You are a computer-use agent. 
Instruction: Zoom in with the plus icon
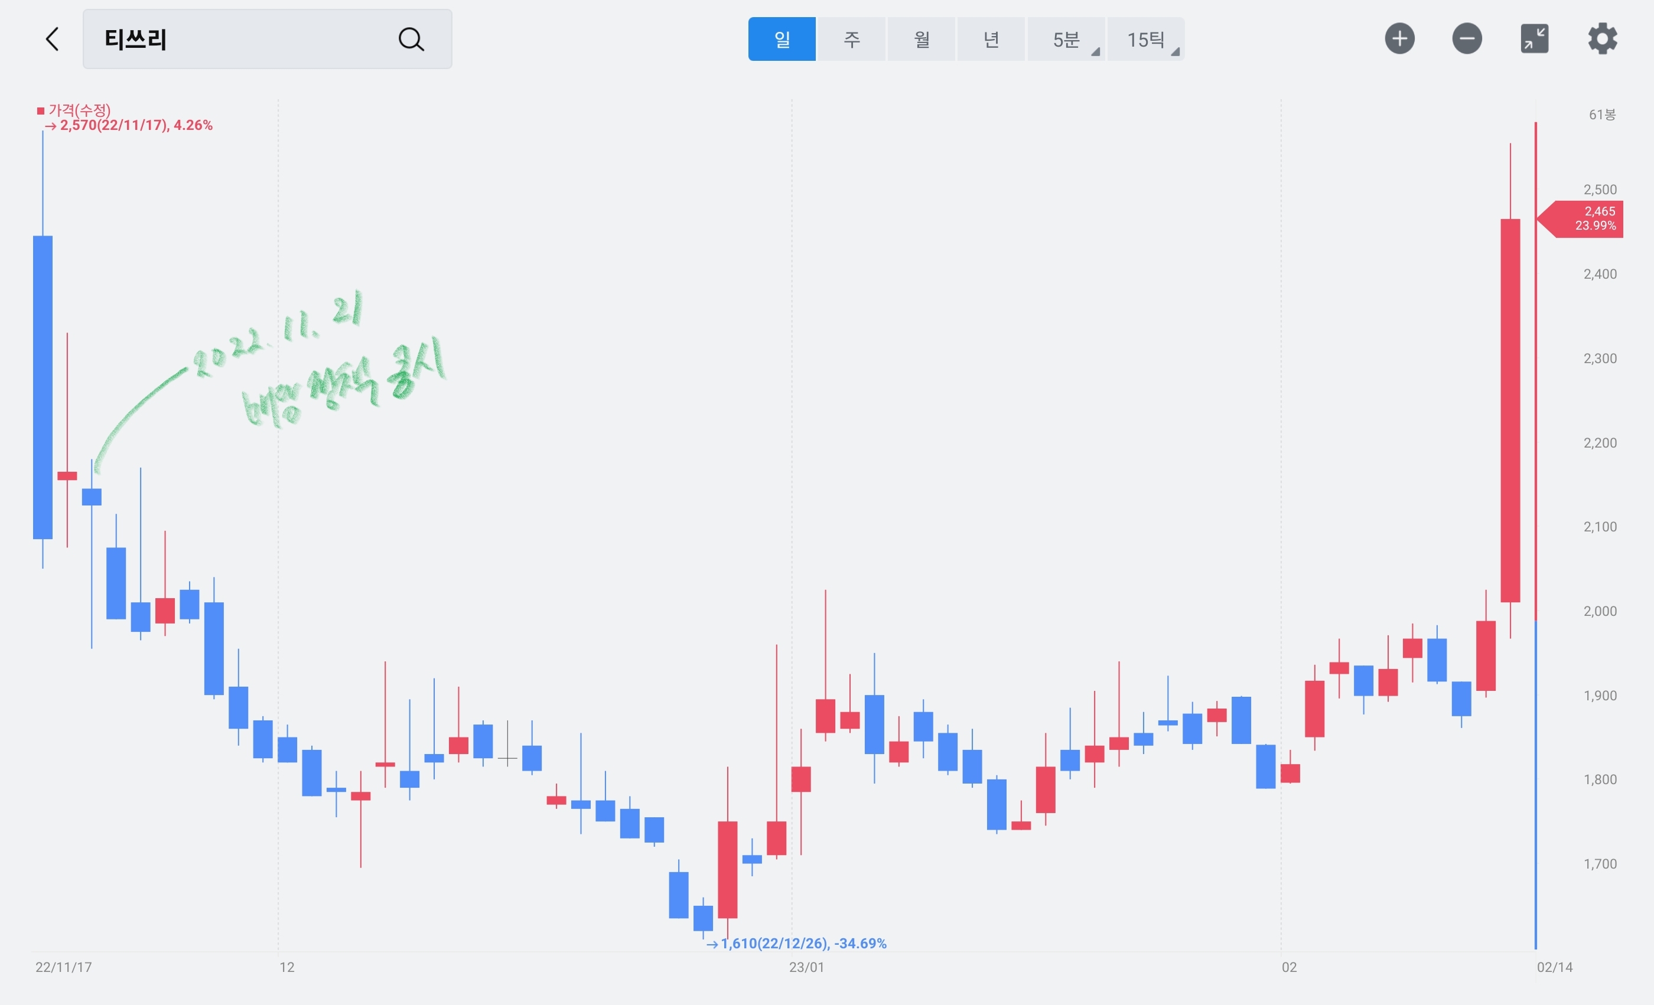tap(1399, 38)
